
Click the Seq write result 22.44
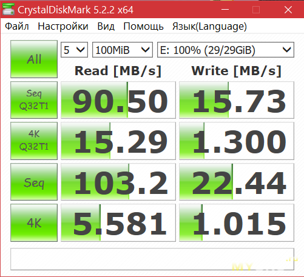coord(237,182)
